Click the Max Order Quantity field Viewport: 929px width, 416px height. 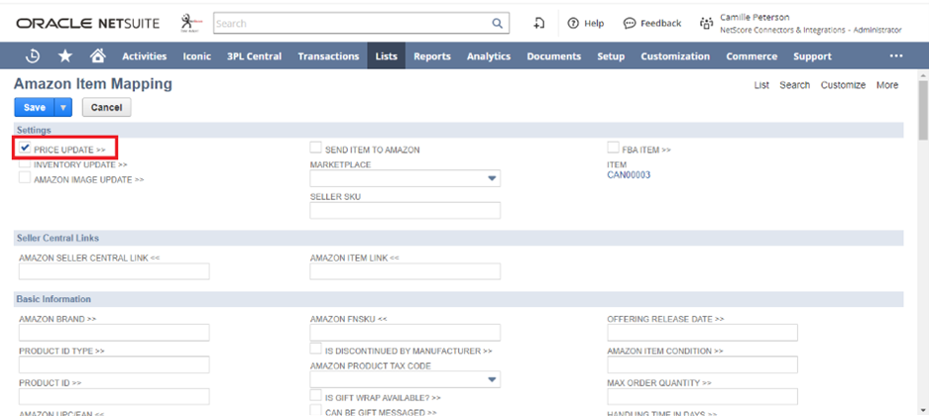[x=703, y=396]
